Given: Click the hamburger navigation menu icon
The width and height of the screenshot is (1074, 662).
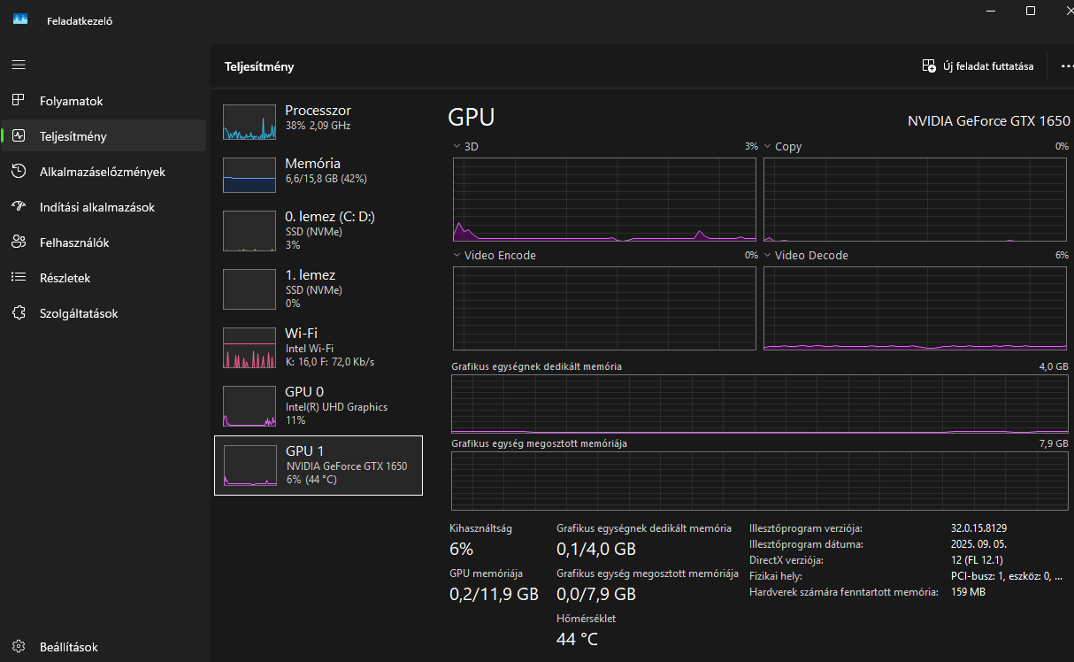Looking at the screenshot, I should click(19, 65).
